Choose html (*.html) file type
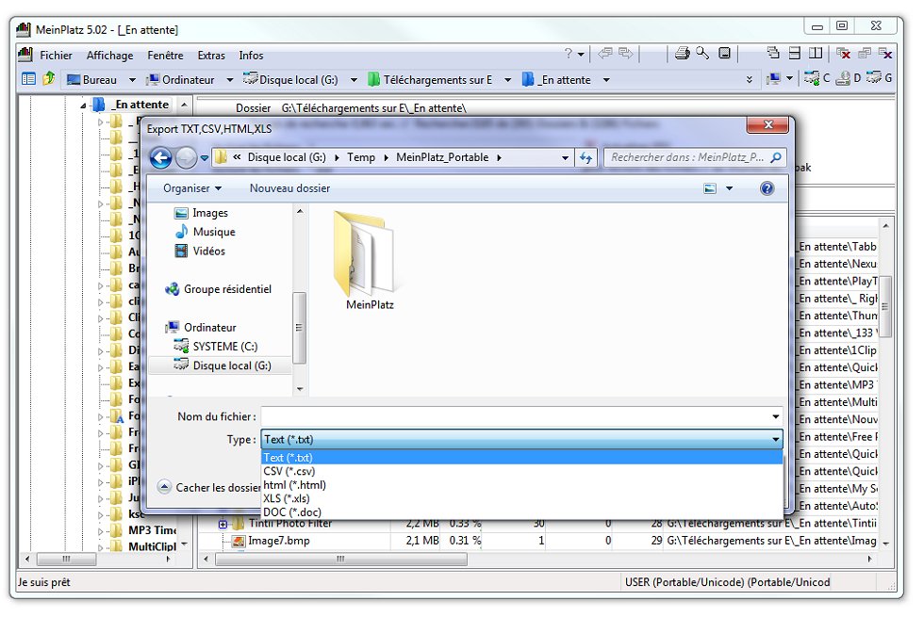 [x=521, y=484]
